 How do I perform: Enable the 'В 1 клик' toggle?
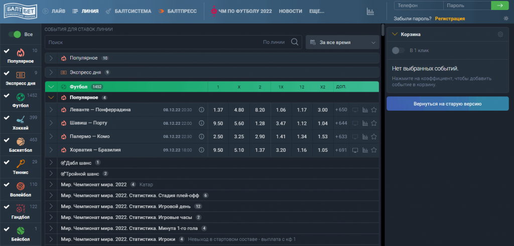tap(399, 51)
